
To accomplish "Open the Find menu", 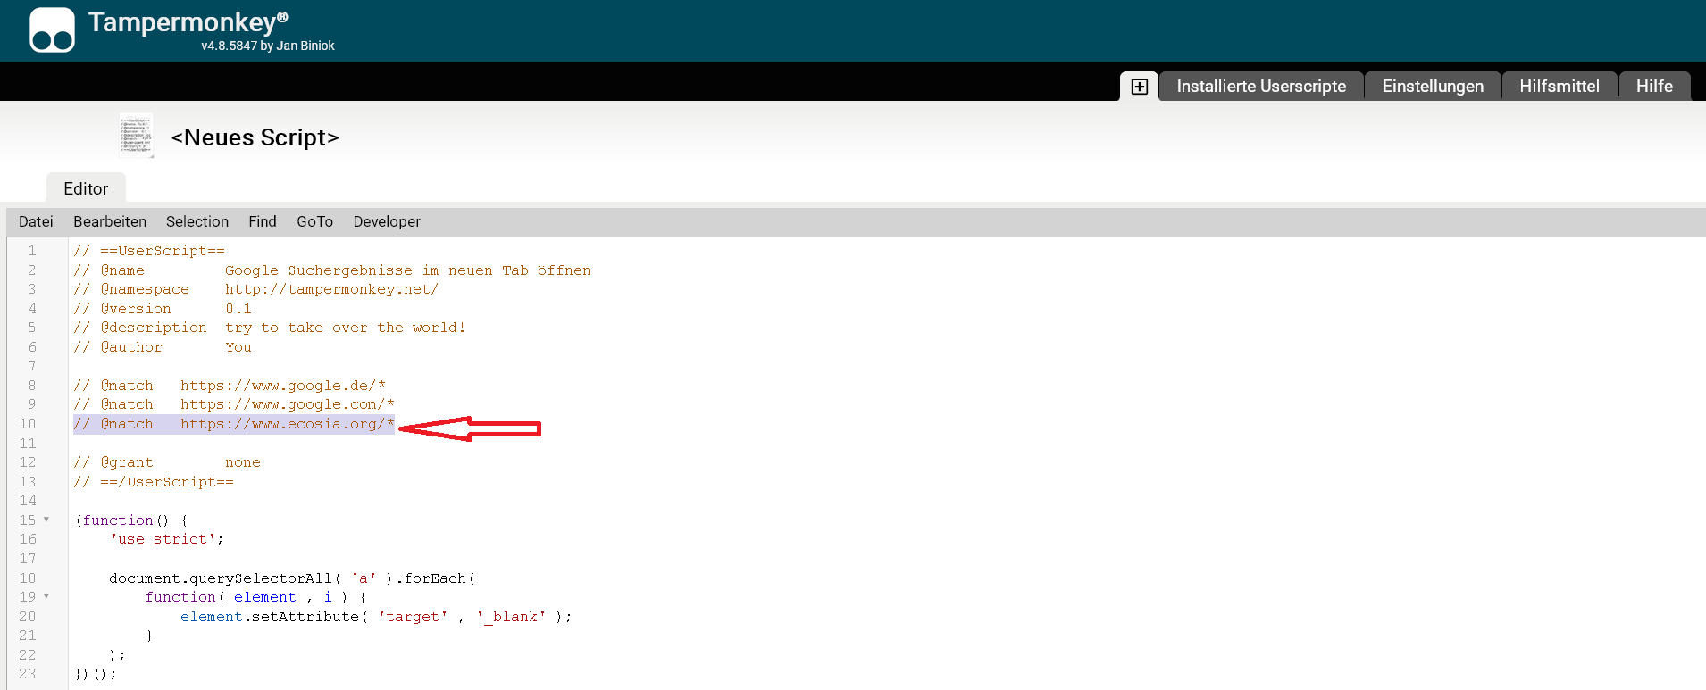I will click(x=263, y=221).
